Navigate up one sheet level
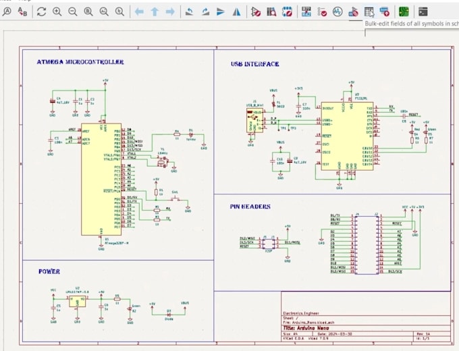 click(155, 11)
